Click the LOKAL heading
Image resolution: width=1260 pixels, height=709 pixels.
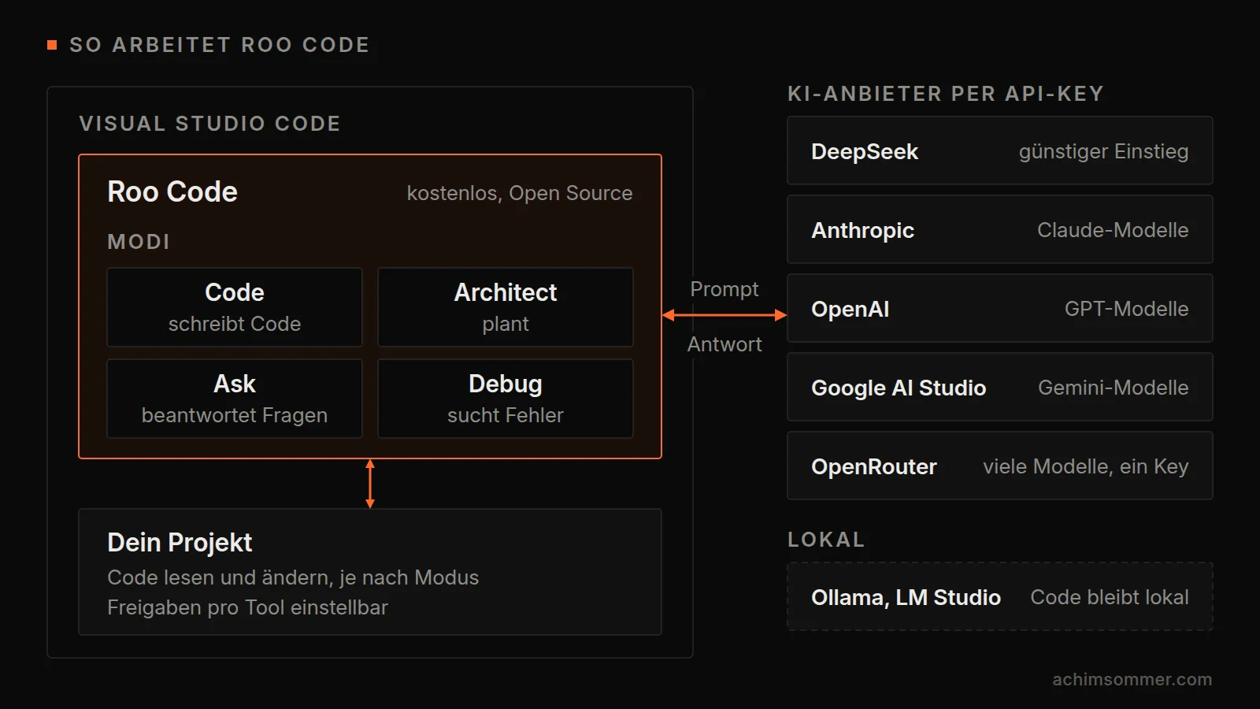[x=826, y=540]
